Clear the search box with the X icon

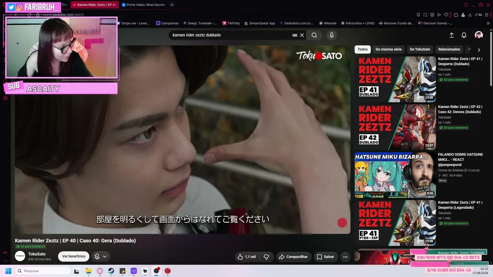[x=302, y=35]
